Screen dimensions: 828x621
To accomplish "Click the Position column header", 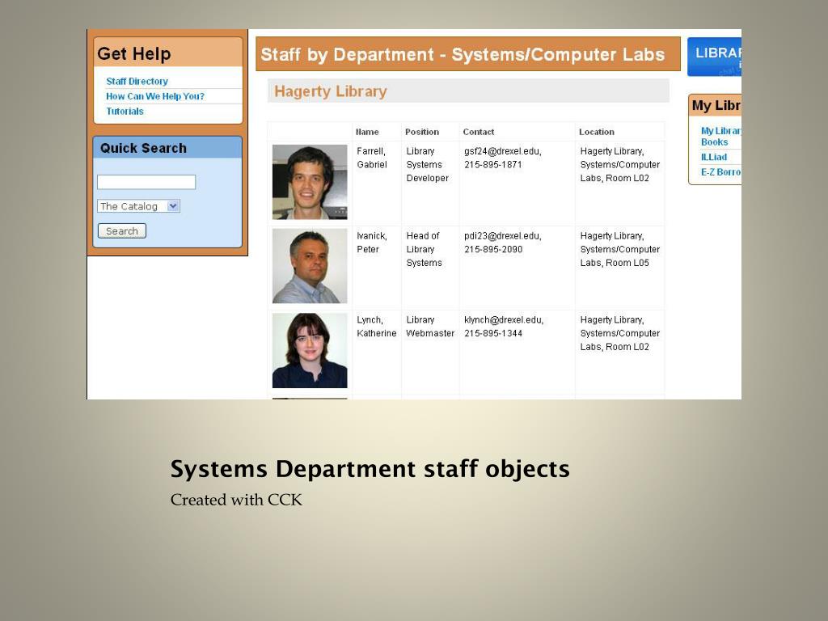I will tap(422, 132).
